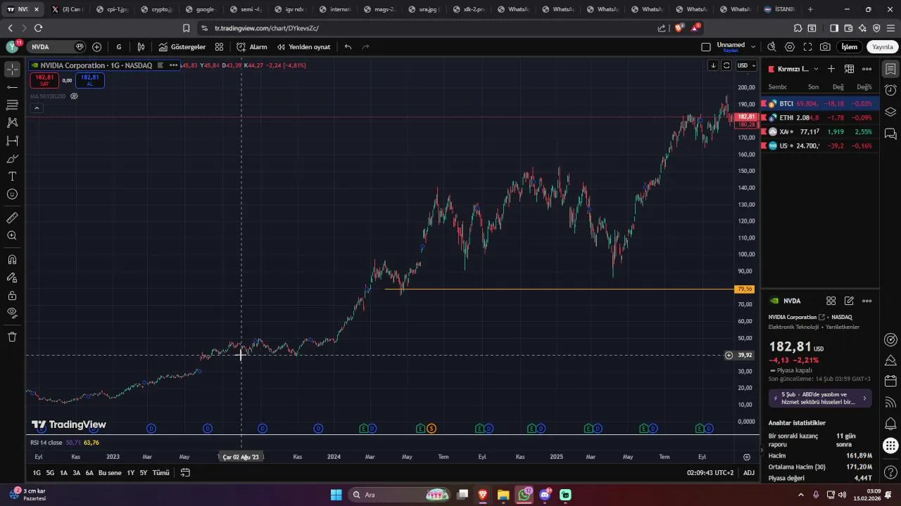This screenshot has height=506, width=901.
Task: Open the G interval selector
Action: 119,47
